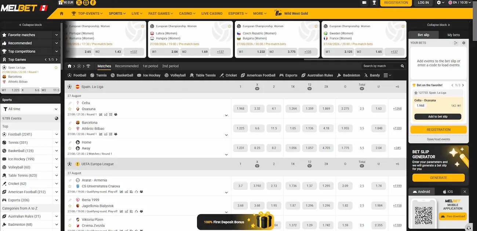Click the LOG IN button

[423, 3]
